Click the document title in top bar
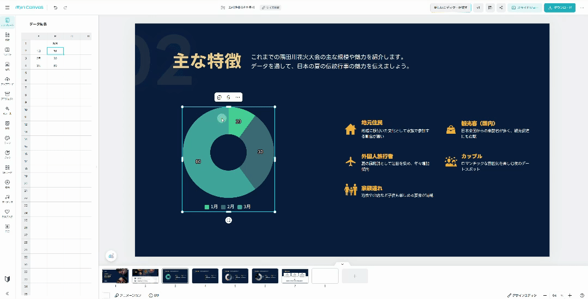Image resolution: width=588 pixels, height=299 pixels. coord(242,8)
